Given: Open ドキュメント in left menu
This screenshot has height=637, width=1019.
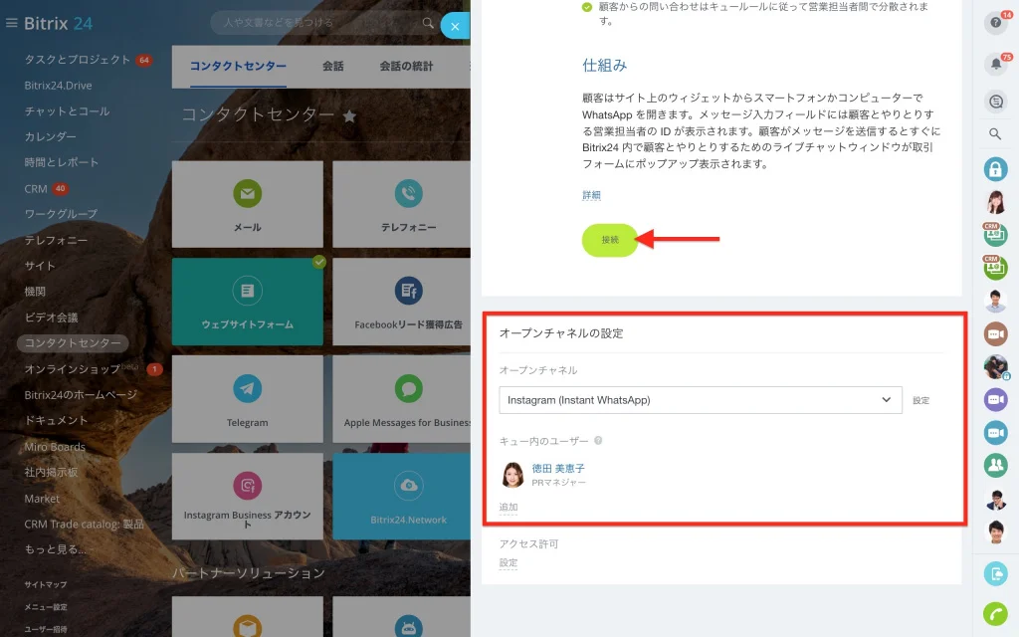Looking at the screenshot, I should tap(56, 421).
